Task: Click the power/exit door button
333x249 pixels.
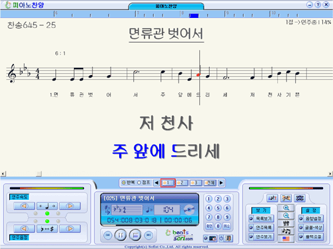Action: click(226, 238)
